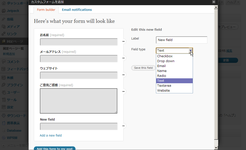Switch to the Form builder tab
246x150 pixels.
tap(46, 10)
